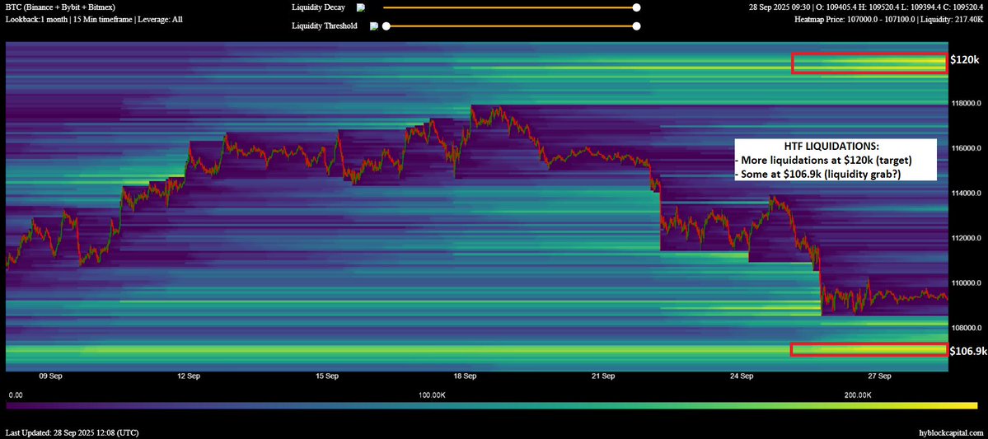Viewport: 988px width, 439px height.
Task: Click the 18 Sep date axis label
Action: (x=465, y=376)
